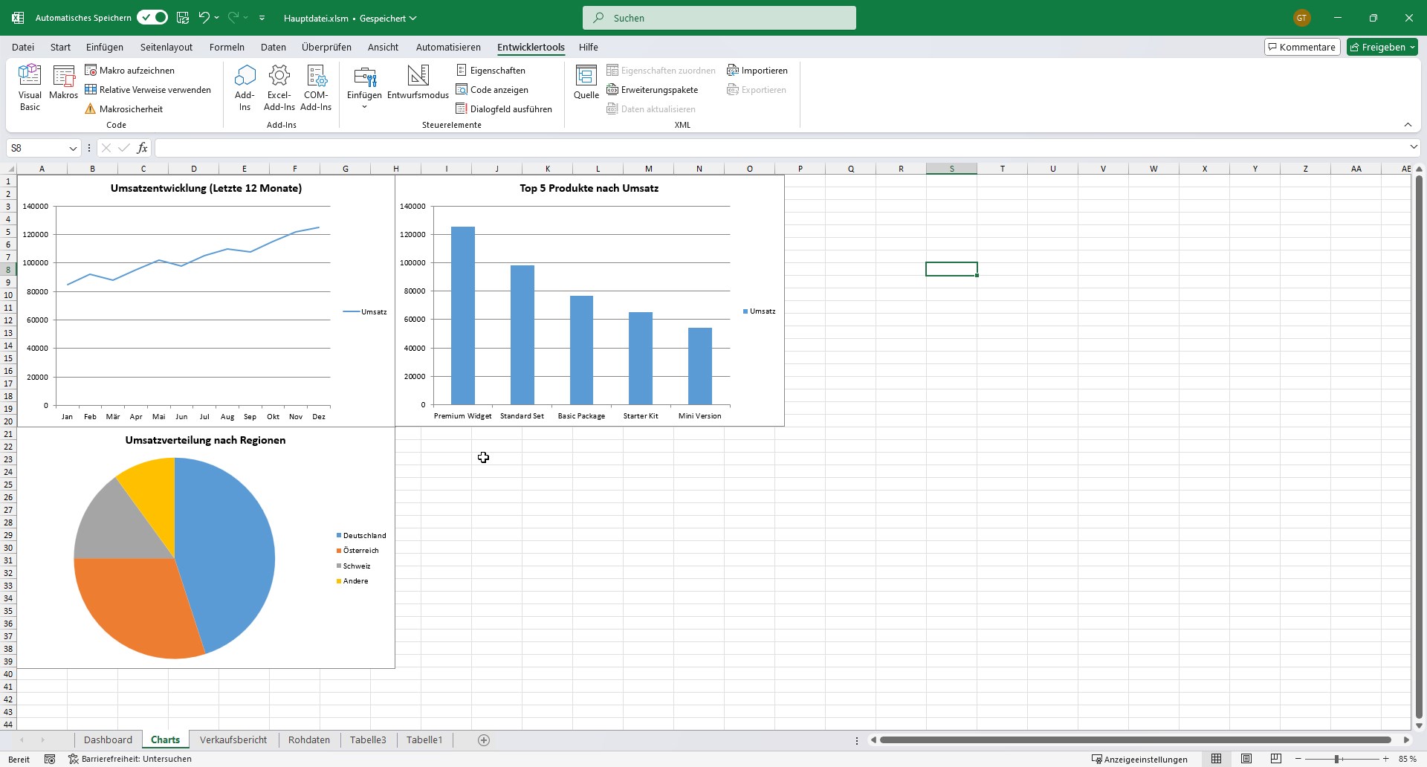
Task: Open the Formeln ribbon tab
Action: tap(227, 47)
